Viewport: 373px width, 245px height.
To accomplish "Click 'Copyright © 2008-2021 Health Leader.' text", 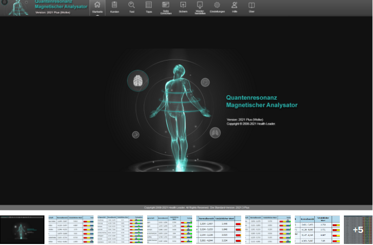I will pos(251,124).
